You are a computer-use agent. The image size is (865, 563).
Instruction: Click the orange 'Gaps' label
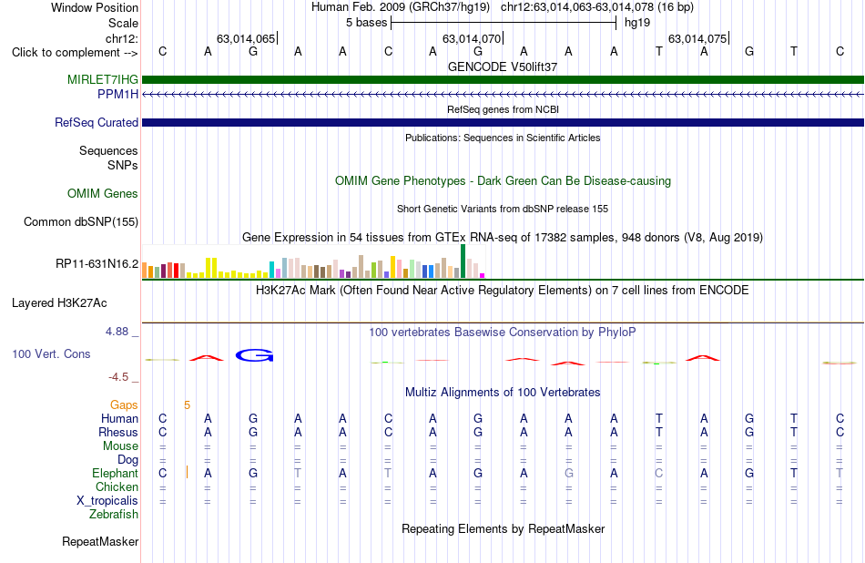pyautogui.click(x=124, y=405)
